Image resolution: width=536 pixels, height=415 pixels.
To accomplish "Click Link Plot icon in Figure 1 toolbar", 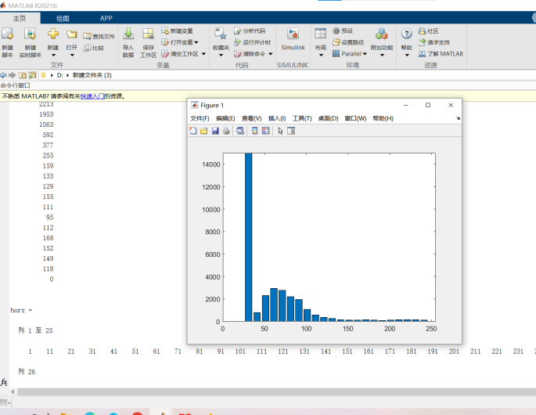I will coord(240,131).
